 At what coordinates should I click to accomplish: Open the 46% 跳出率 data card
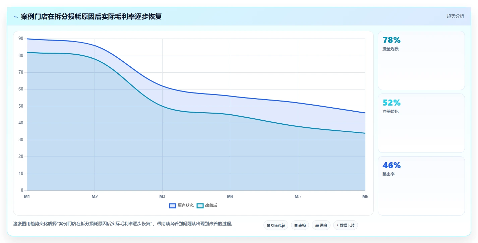click(x=421, y=186)
